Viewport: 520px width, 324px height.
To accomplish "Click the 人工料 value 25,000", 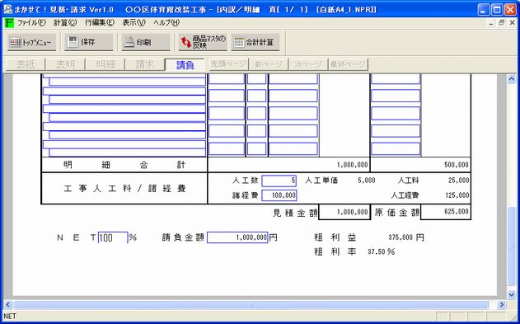I will (x=459, y=181).
